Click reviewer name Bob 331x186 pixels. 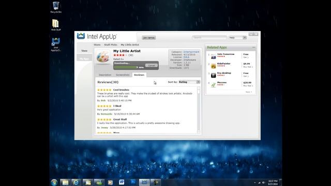[103, 101]
